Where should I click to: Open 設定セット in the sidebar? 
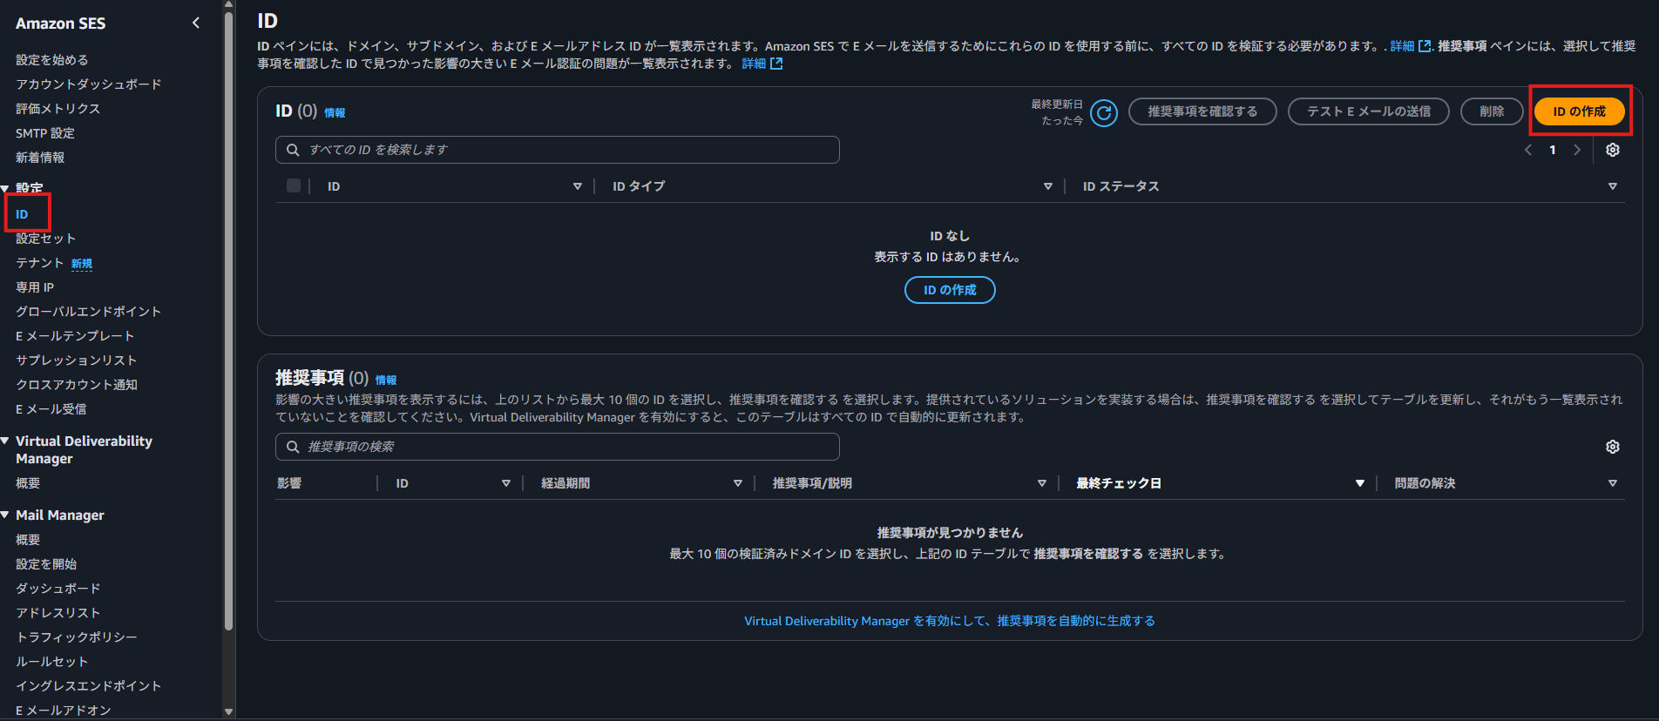[x=45, y=239]
